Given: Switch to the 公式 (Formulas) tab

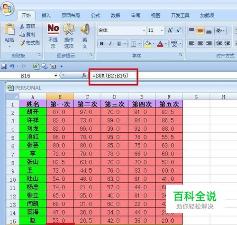Looking at the screenshot, I should tap(95, 15).
